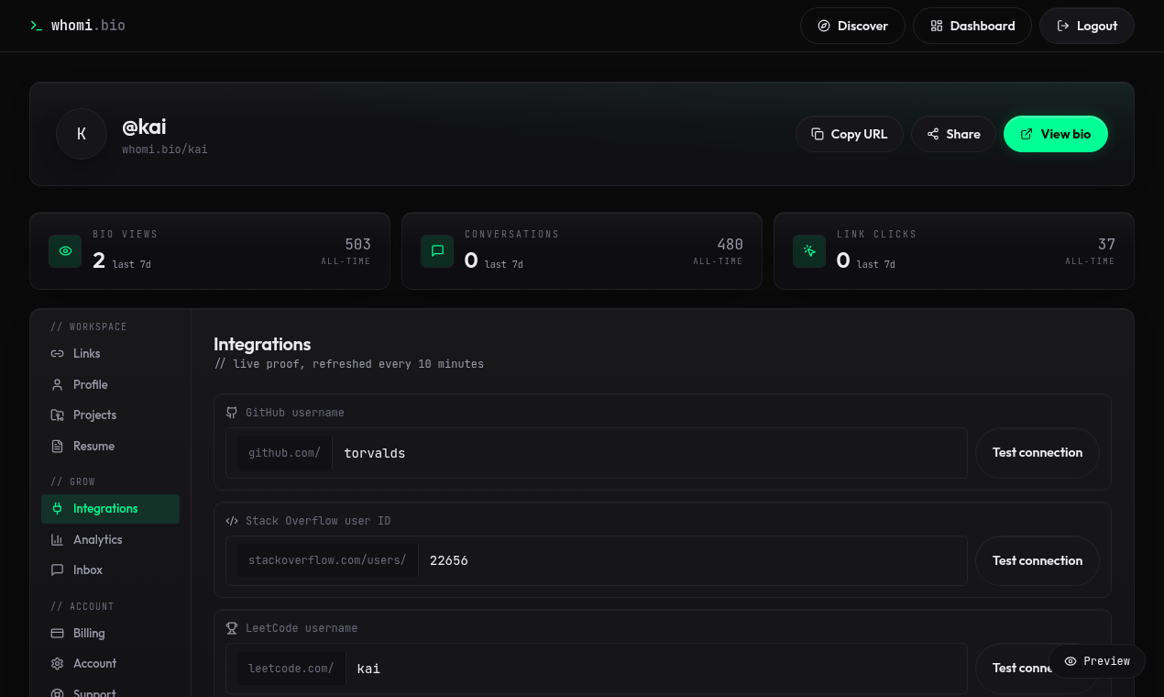The width and height of the screenshot is (1164, 697).
Task: Click the eye icon in Bio Views card
Action: pos(65,251)
